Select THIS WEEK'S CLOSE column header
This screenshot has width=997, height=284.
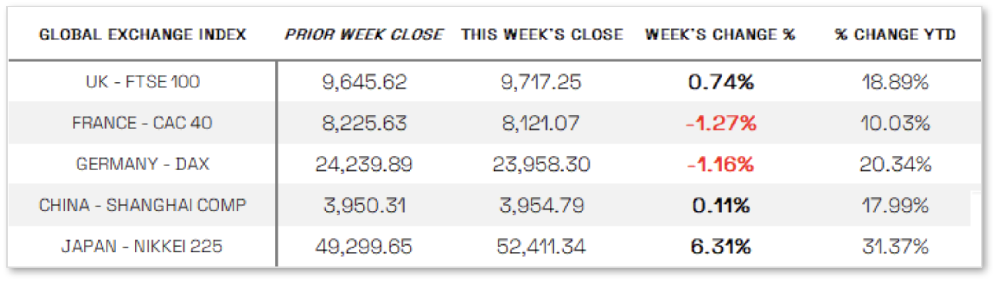542,35
